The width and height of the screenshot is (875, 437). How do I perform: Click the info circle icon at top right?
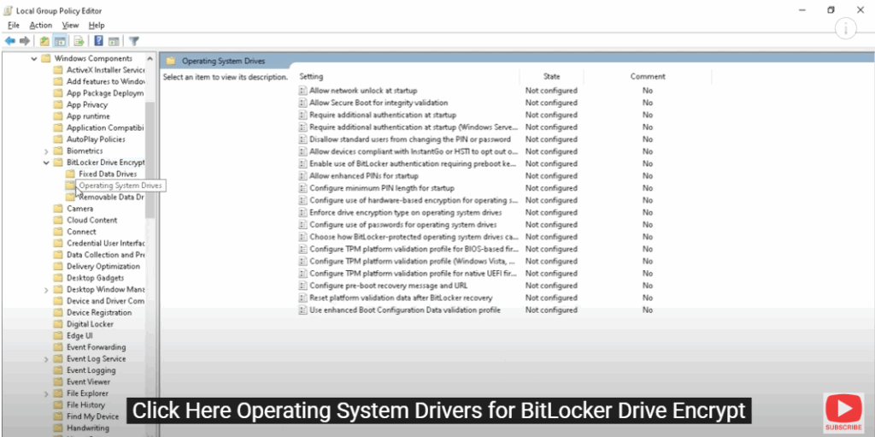(x=846, y=28)
